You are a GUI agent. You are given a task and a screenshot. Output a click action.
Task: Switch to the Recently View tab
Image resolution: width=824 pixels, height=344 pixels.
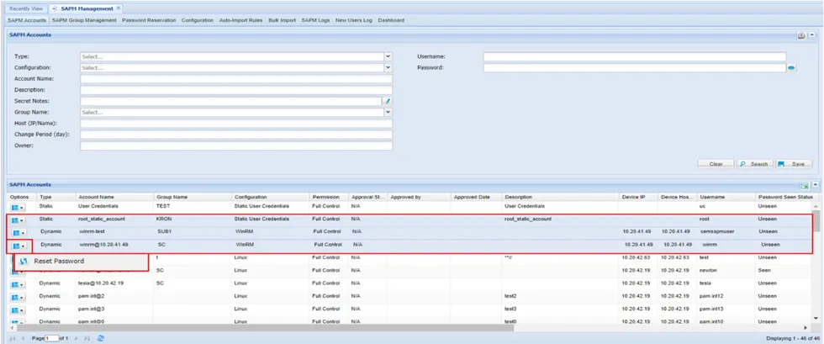(26, 9)
